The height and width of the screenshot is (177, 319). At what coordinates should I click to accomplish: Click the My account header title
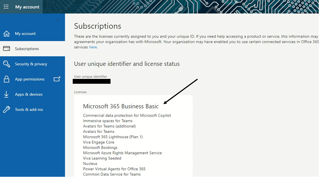pyautogui.click(x=27, y=7)
